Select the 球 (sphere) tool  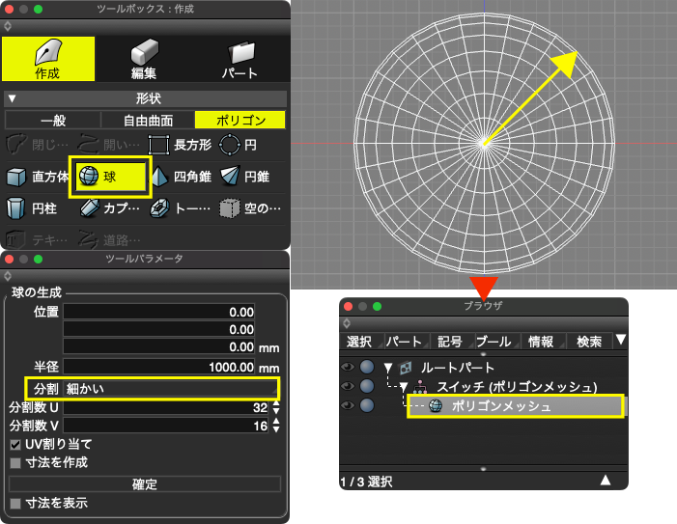(109, 178)
